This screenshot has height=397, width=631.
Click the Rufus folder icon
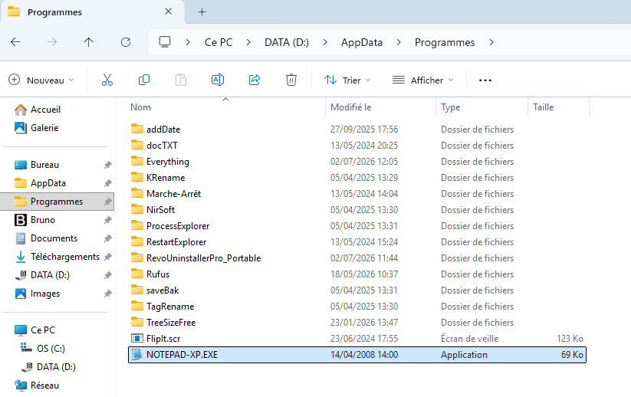(136, 274)
